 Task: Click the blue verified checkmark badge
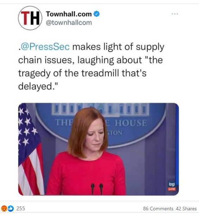(x=97, y=14)
